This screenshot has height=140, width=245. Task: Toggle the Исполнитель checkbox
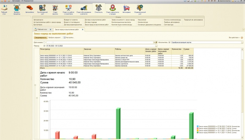pos(169,42)
